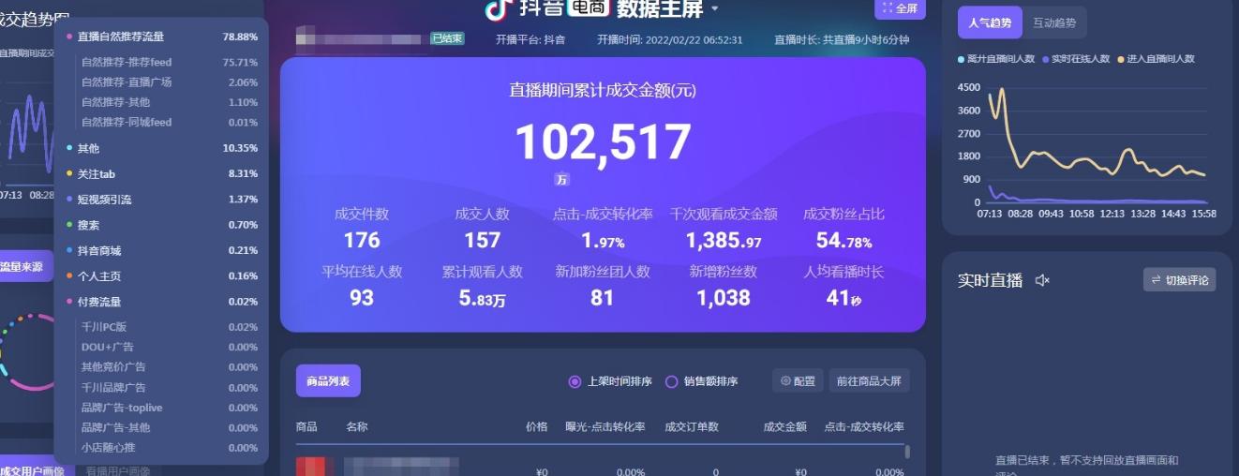This screenshot has width=1239, height=476.
Task: Click the 平均在线人数 value 93
Action: coord(362,298)
